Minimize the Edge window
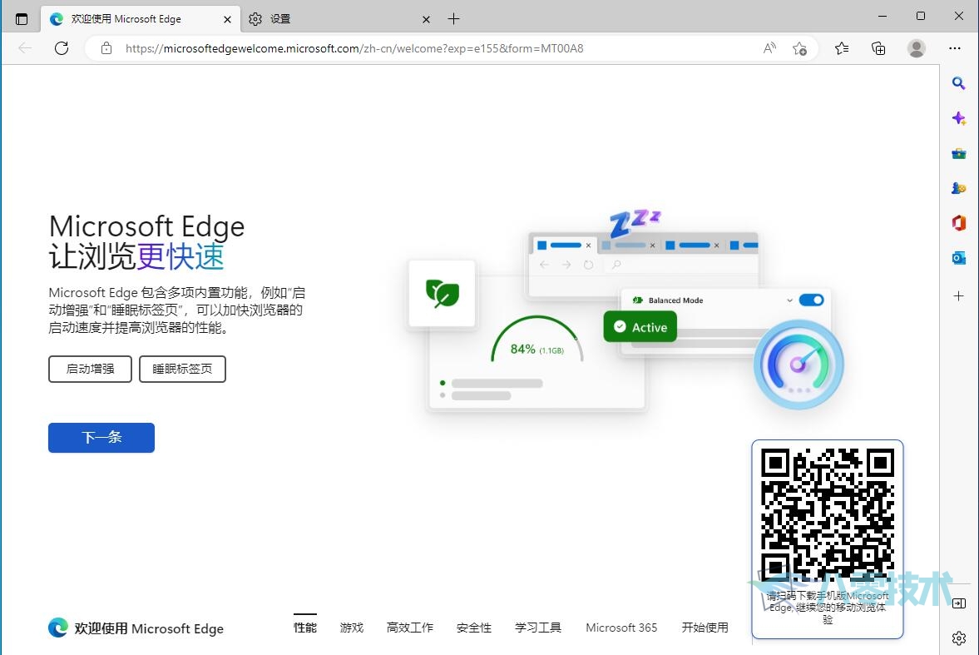 coord(883,17)
